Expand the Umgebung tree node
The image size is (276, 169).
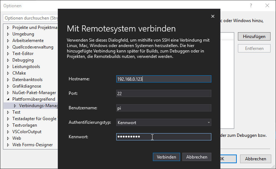coord(8,34)
